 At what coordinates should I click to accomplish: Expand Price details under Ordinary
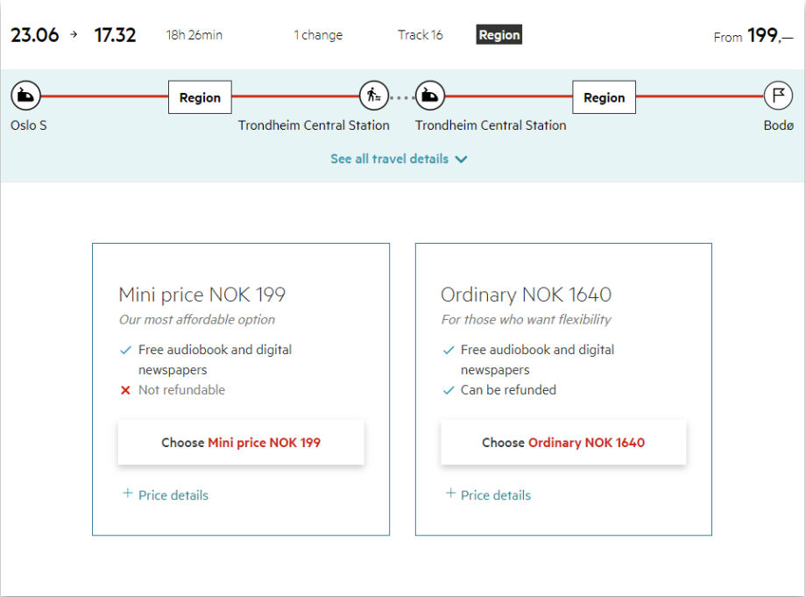pos(488,495)
